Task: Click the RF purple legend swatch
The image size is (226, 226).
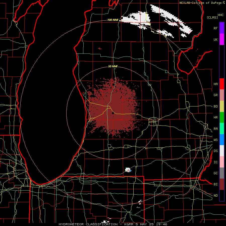Action: [x=222, y=28]
